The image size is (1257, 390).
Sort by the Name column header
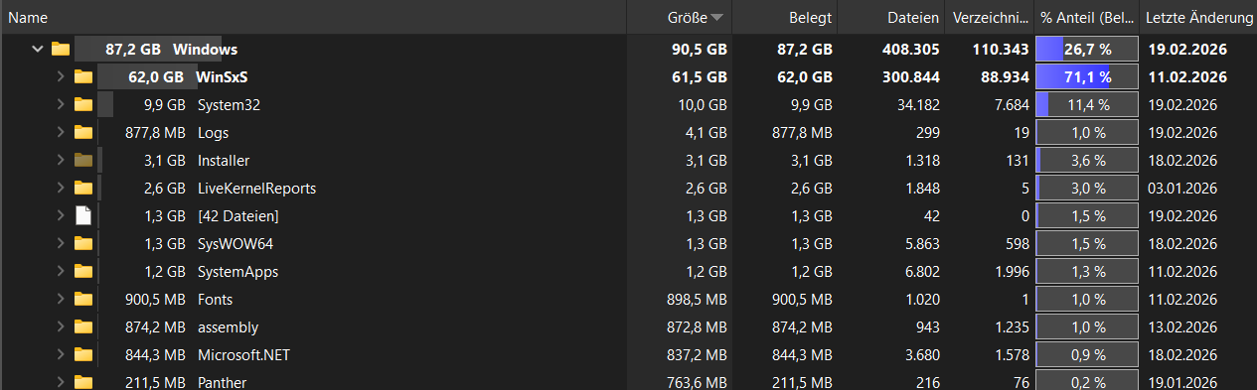click(x=313, y=17)
